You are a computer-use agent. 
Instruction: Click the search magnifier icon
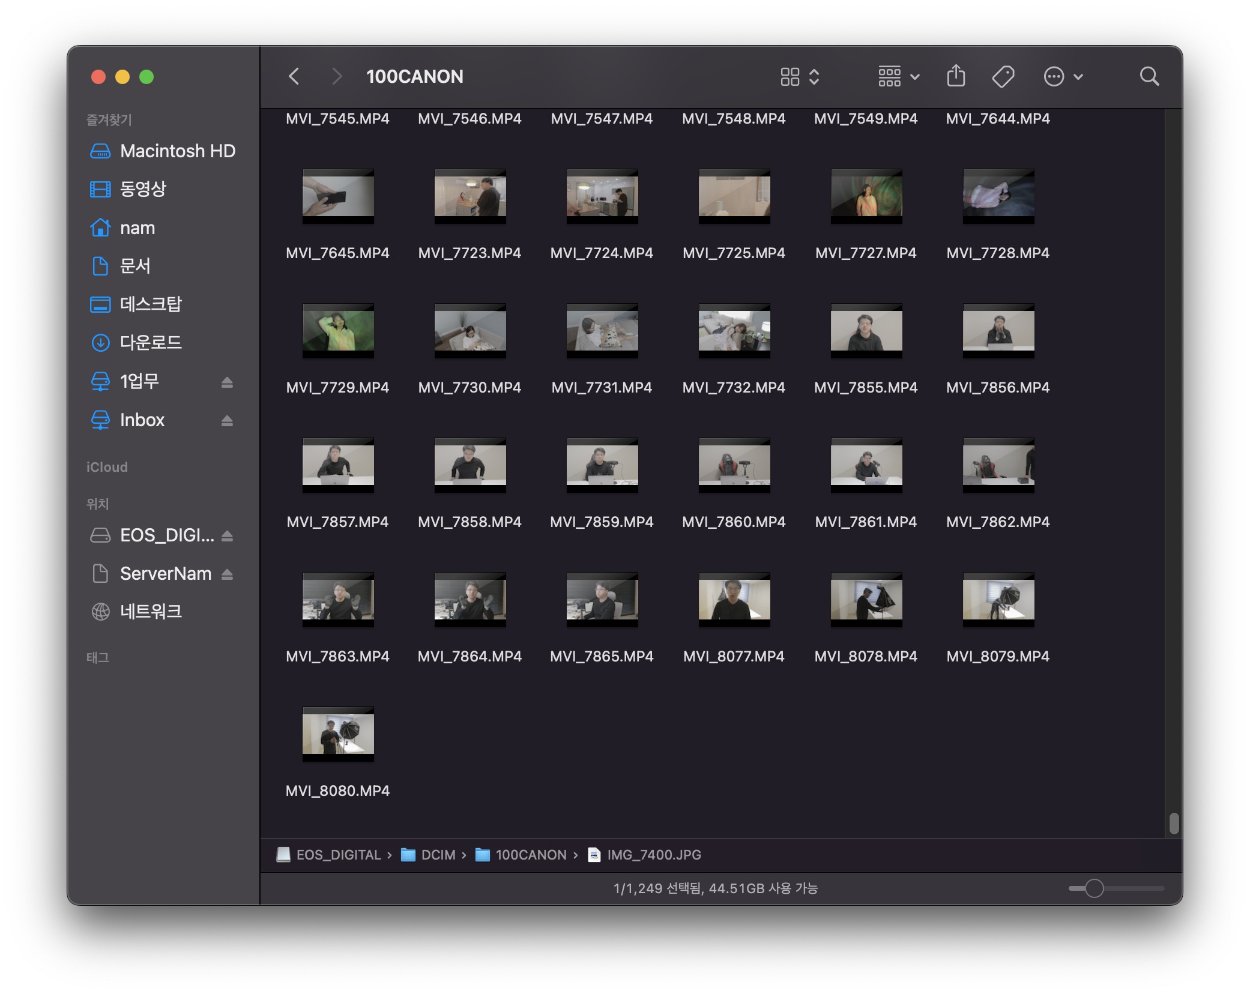pos(1149,76)
